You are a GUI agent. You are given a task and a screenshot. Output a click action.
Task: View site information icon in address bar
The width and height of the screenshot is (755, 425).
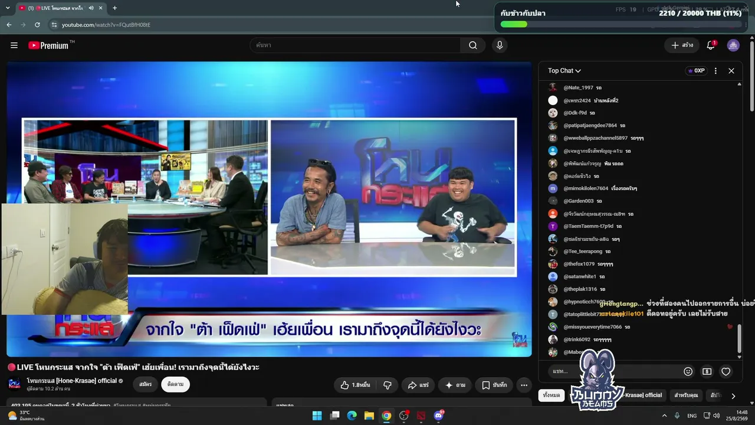click(54, 25)
